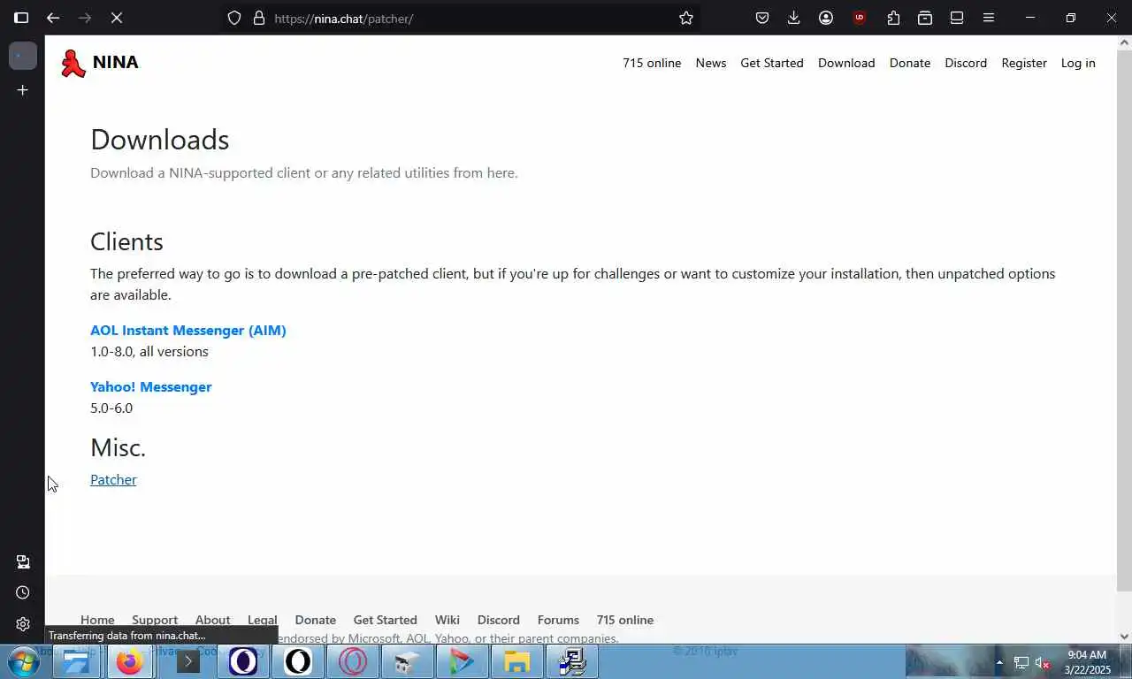The height and width of the screenshot is (679, 1132).
Task: Open the uBlock Origin extension
Action: coord(859,18)
